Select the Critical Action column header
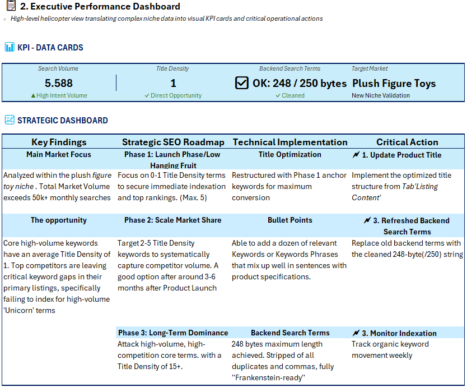 [x=407, y=142]
